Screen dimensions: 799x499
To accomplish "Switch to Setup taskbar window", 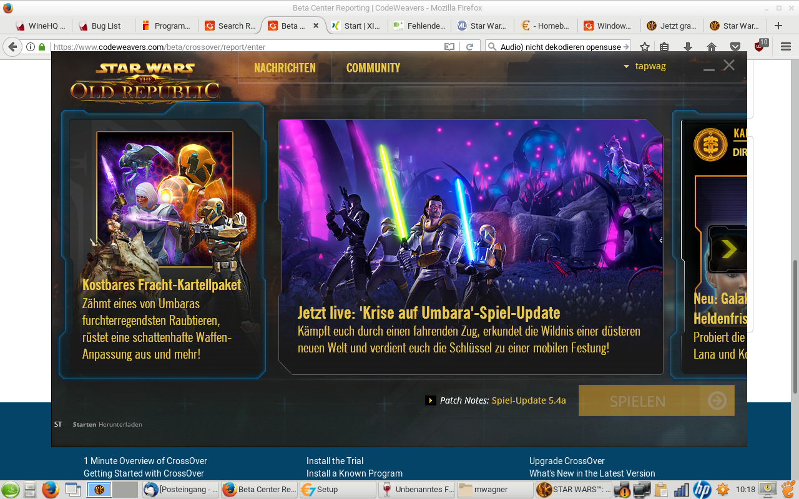I will 338,490.
